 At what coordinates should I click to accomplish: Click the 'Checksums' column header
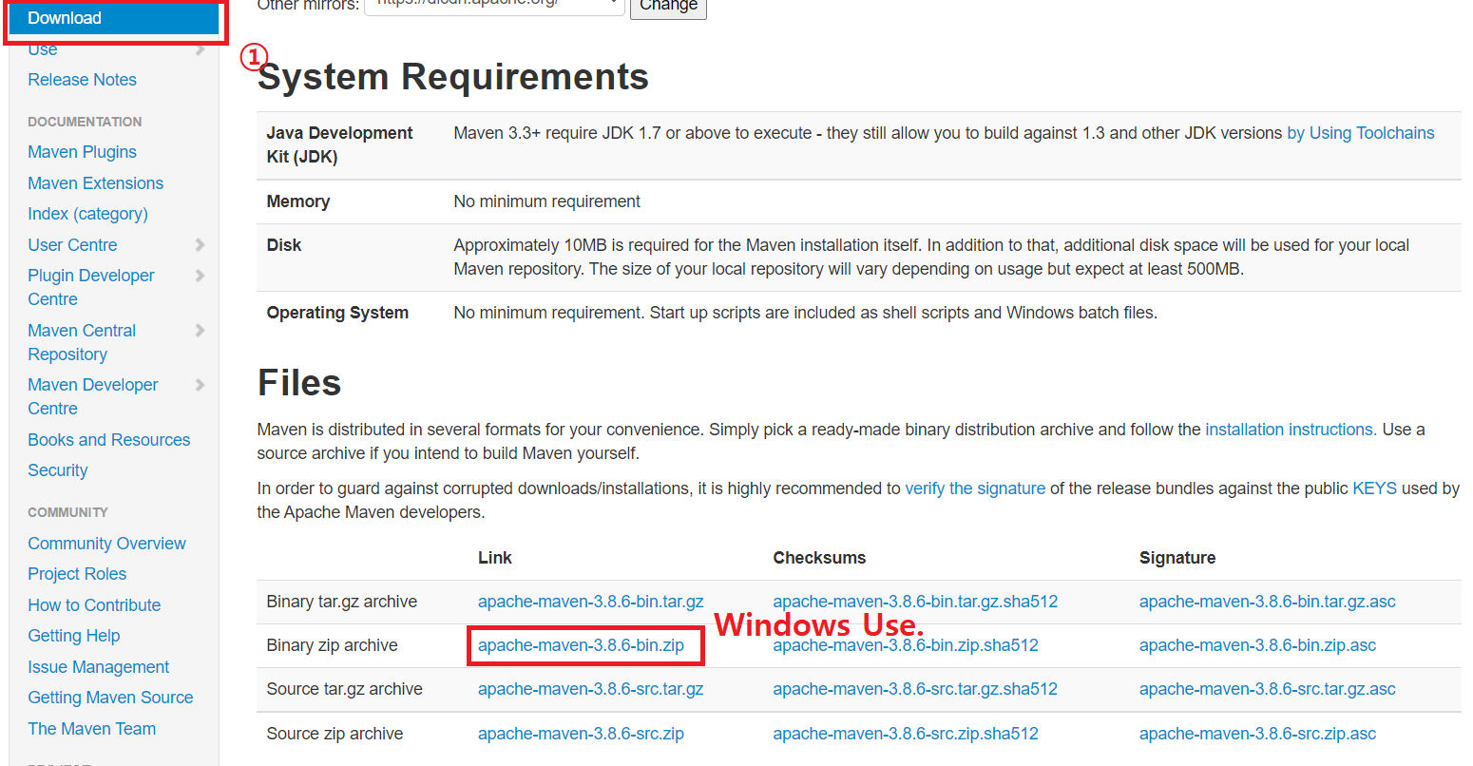(819, 558)
